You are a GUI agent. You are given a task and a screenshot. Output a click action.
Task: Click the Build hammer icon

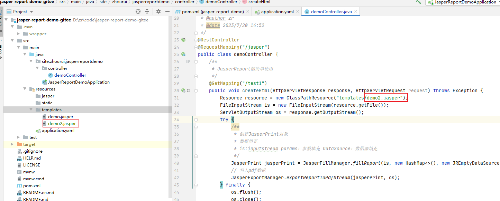(419, 2)
